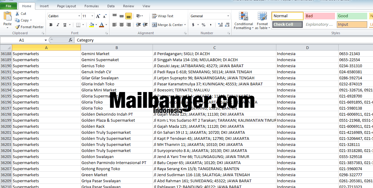Apply the Normal cell style

click(x=288, y=16)
